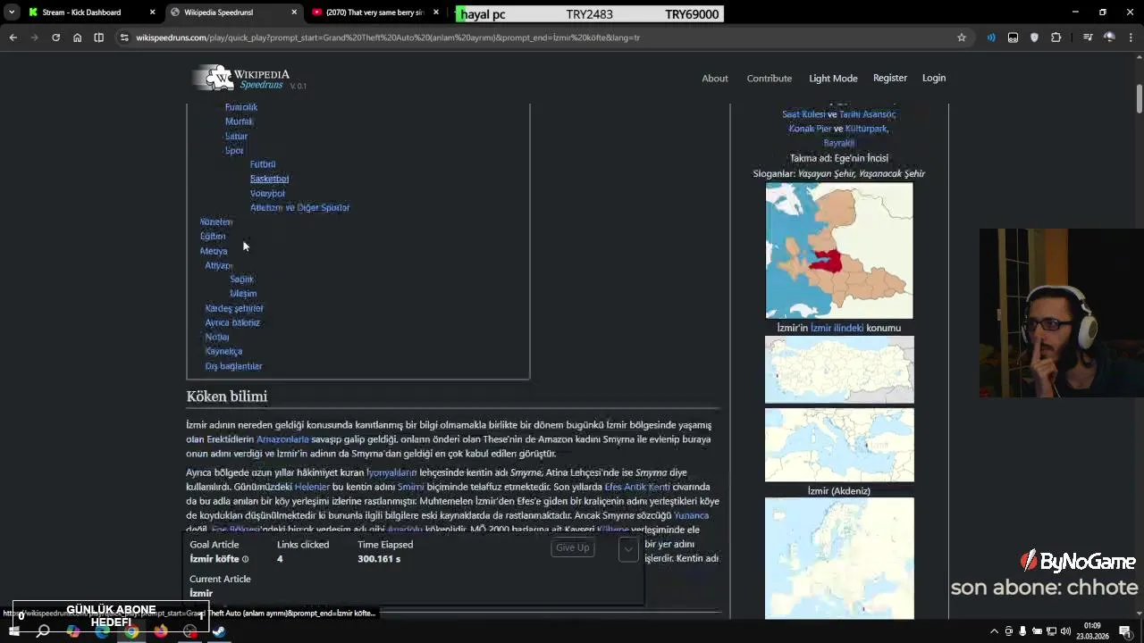Jump to Yönetim section in contents
This screenshot has height=643, width=1144.
click(x=216, y=221)
